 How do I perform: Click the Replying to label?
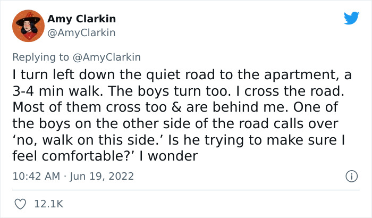(40, 57)
